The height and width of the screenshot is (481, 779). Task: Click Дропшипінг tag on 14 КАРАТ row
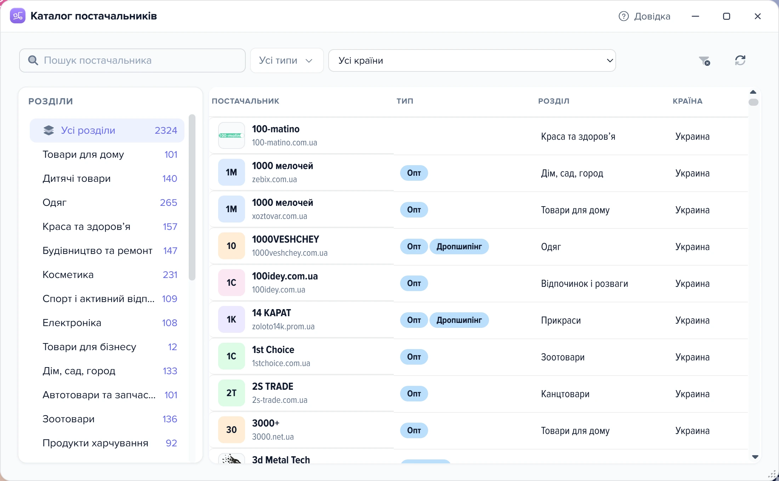pos(459,320)
